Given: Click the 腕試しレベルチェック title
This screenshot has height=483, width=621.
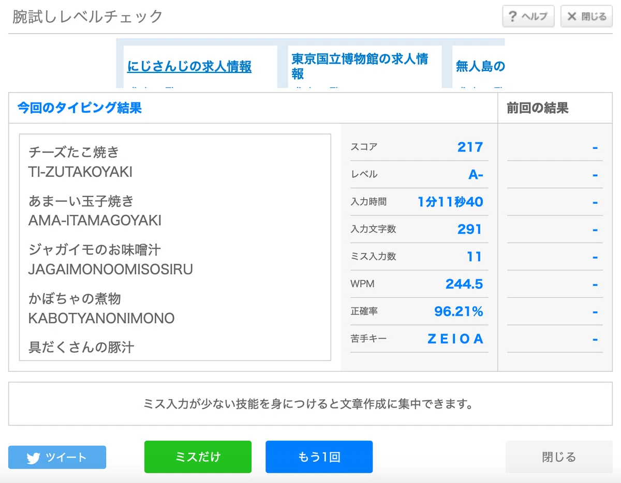Looking at the screenshot, I should click(x=87, y=17).
